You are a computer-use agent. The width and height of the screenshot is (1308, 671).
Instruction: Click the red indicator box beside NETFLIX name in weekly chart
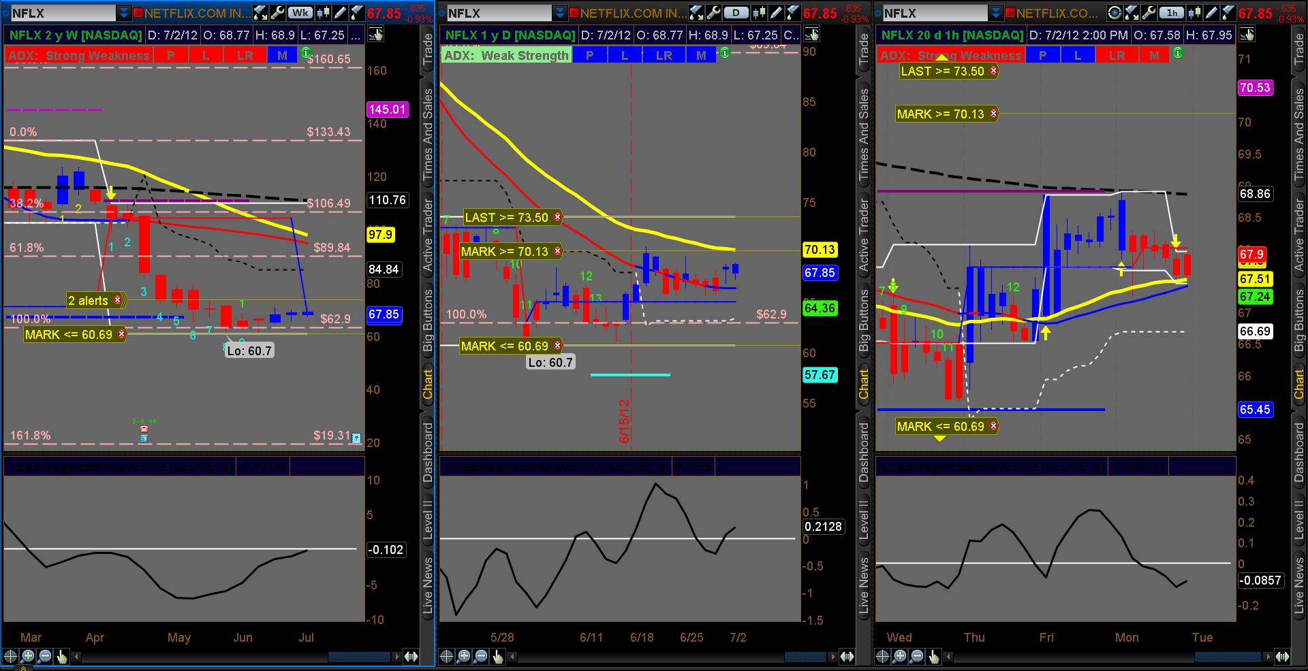click(x=138, y=13)
